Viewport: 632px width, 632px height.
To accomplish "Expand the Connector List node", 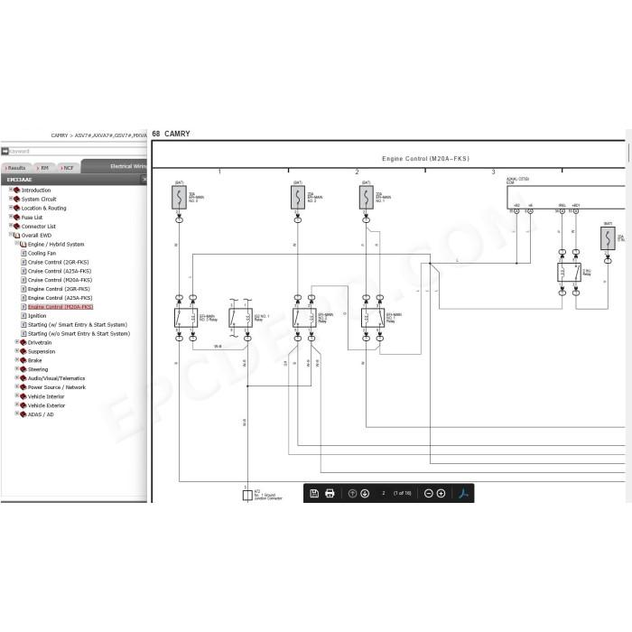I will click(x=11, y=226).
